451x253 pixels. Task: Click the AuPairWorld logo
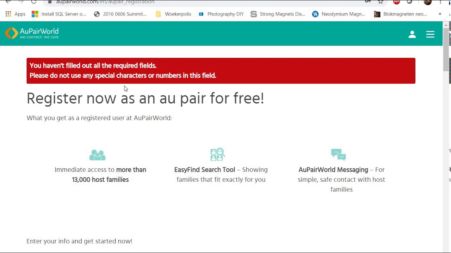pyautogui.click(x=32, y=33)
